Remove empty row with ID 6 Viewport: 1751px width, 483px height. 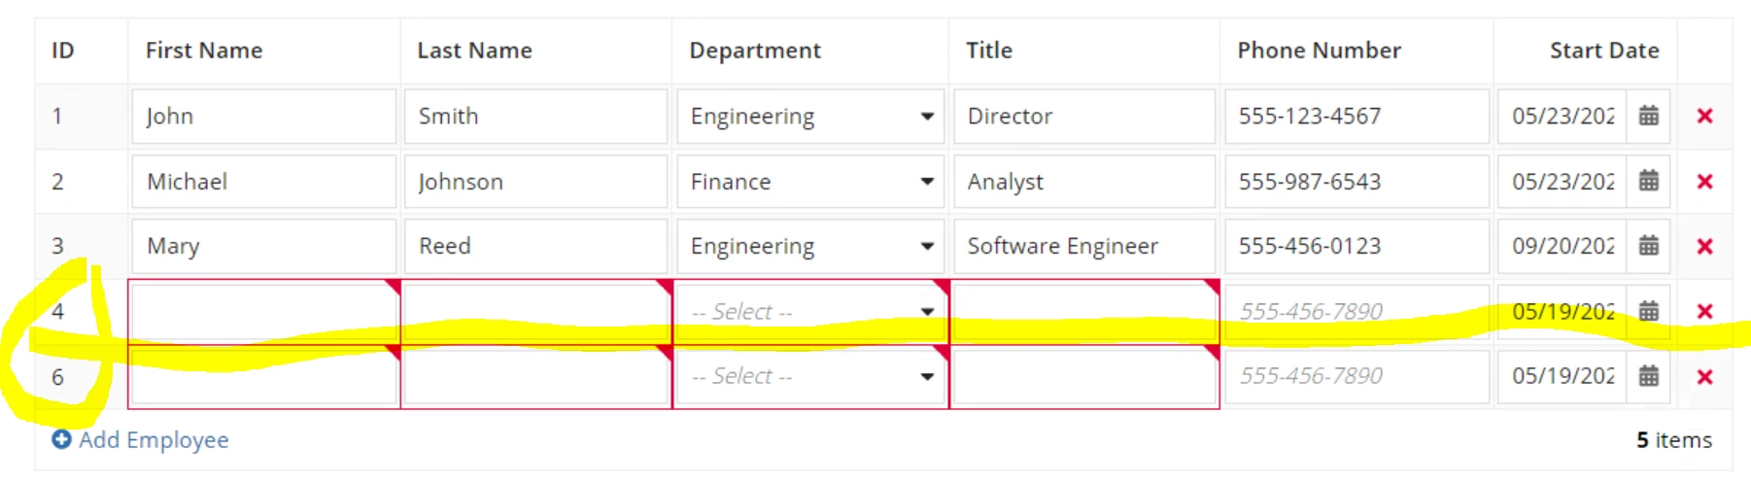(1704, 376)
